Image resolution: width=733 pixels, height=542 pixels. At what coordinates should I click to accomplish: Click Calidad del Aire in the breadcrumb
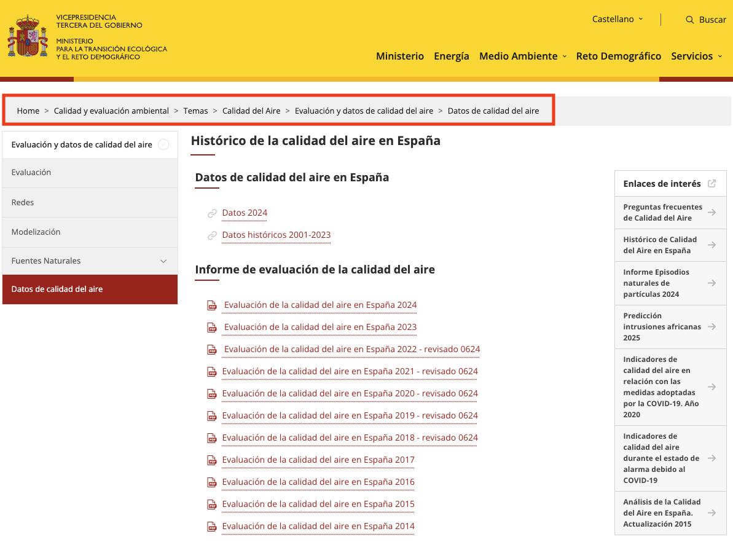click(251, 111)
